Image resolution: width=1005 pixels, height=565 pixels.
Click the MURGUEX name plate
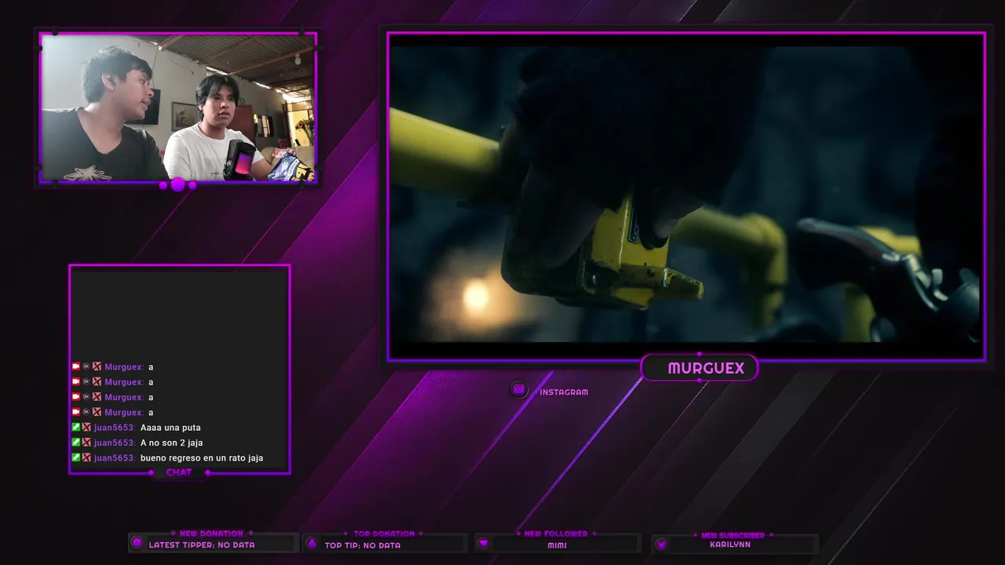click(x=700, y=368)
